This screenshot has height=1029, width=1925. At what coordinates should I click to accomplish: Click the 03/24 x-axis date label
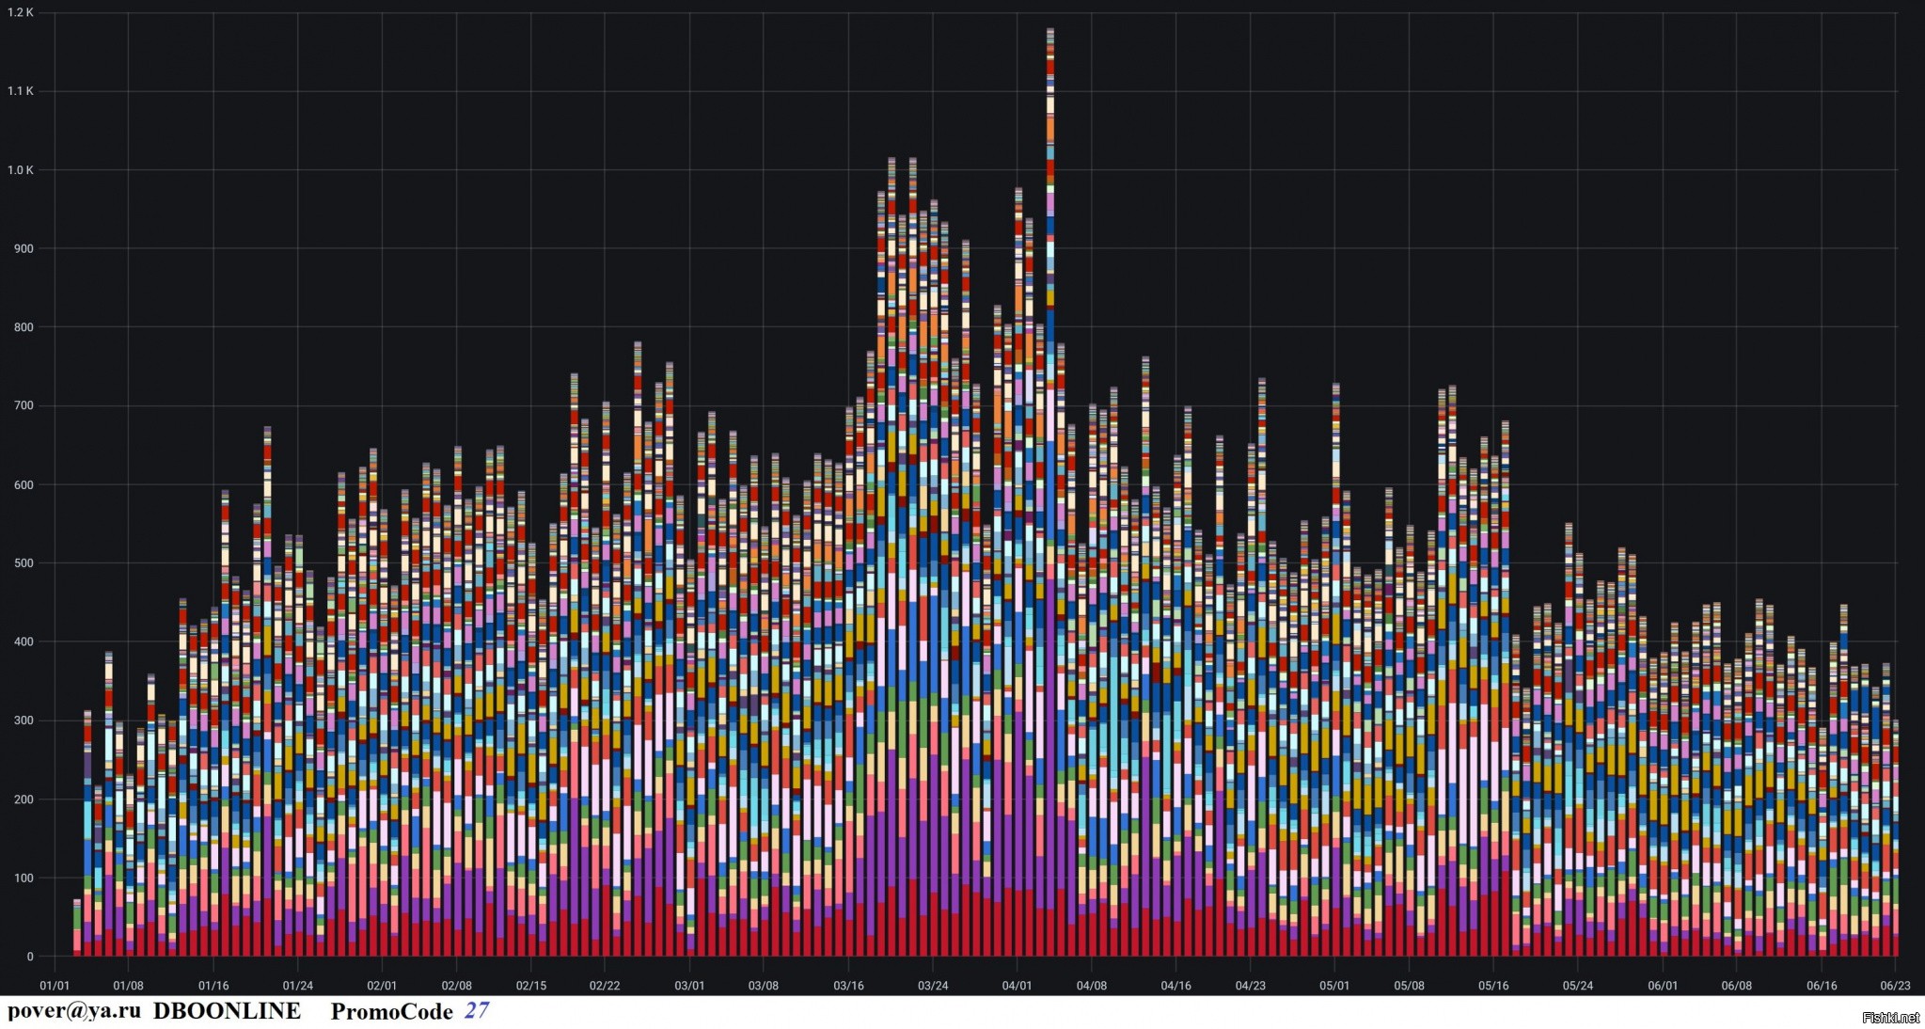[x=933, y=986]
